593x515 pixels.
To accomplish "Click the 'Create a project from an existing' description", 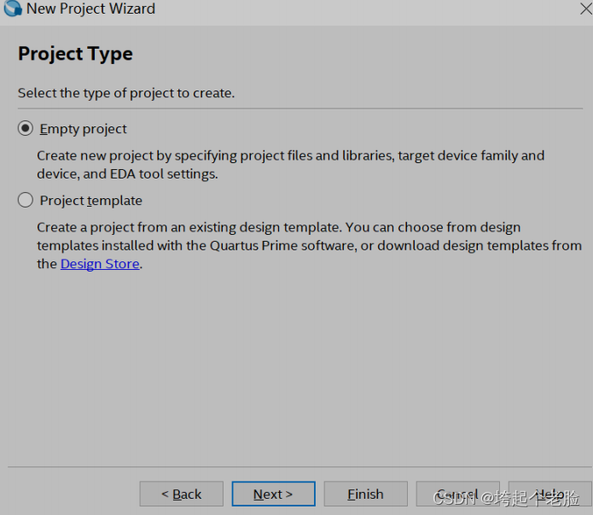I will 310,245.
